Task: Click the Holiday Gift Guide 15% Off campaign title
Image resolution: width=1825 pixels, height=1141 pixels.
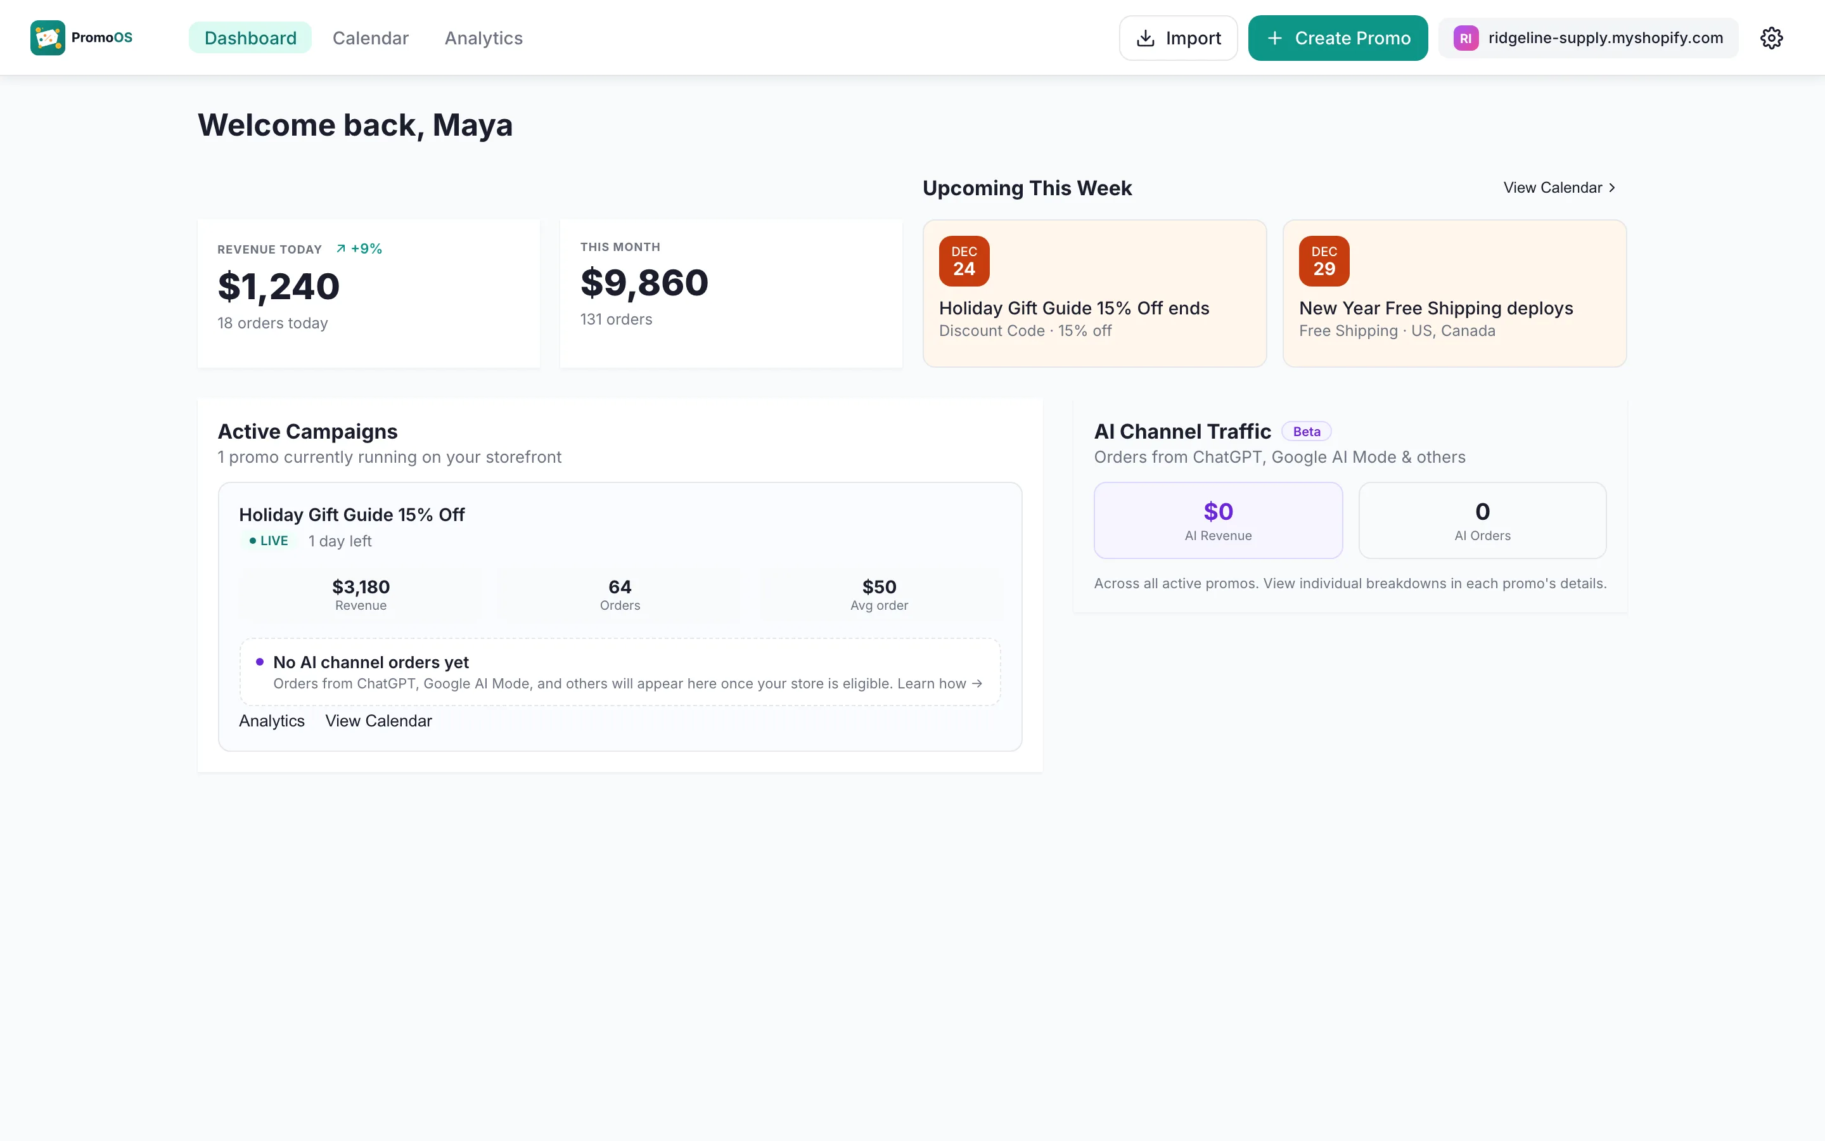Action: click(352, 515)
